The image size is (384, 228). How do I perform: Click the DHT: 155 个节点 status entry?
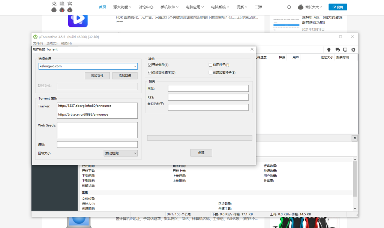(179, 214)
